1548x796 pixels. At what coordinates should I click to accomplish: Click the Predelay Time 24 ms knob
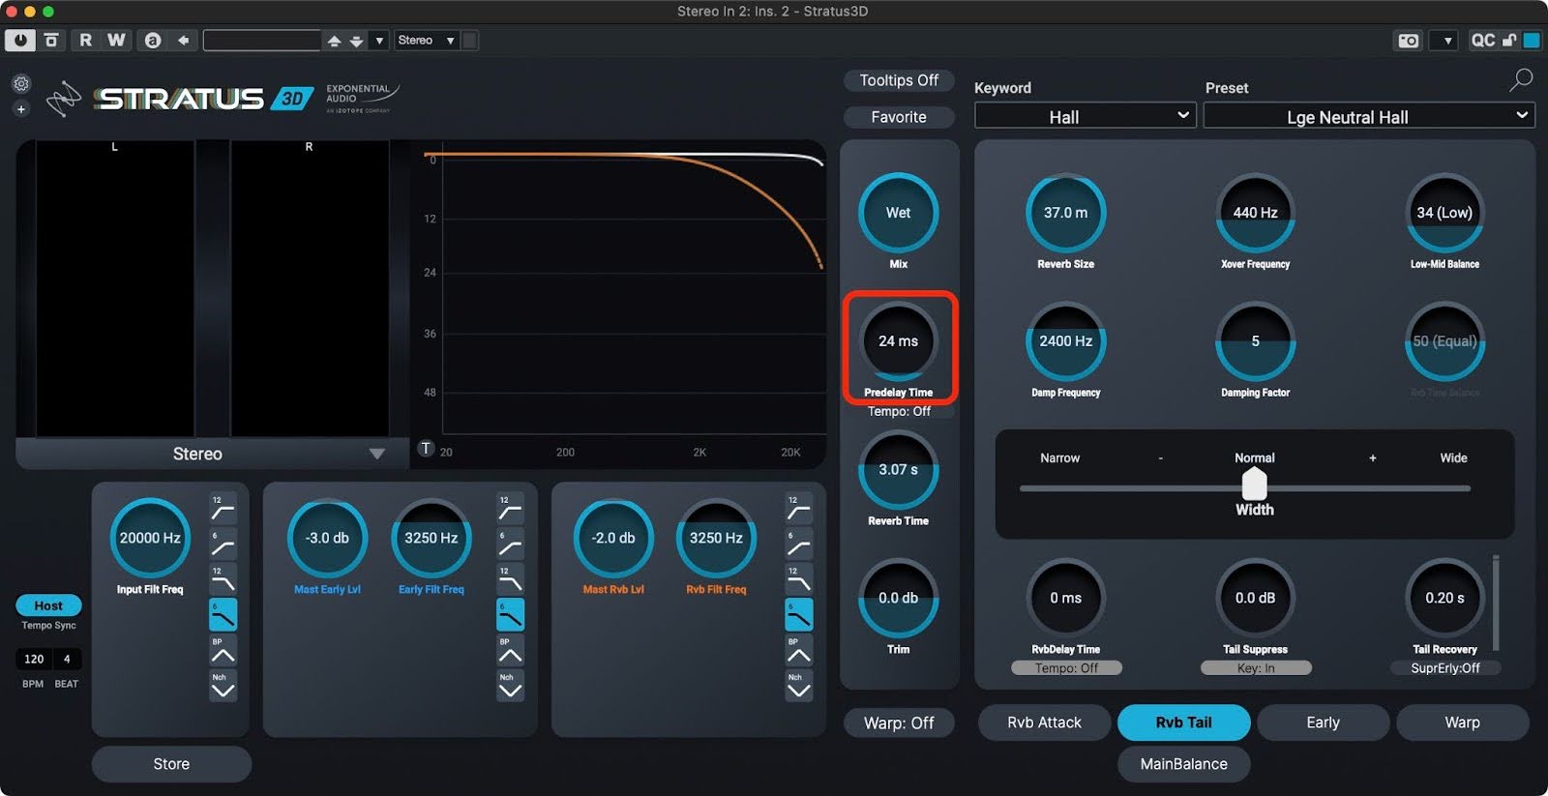pyautogui.click(x=898, y=341)
